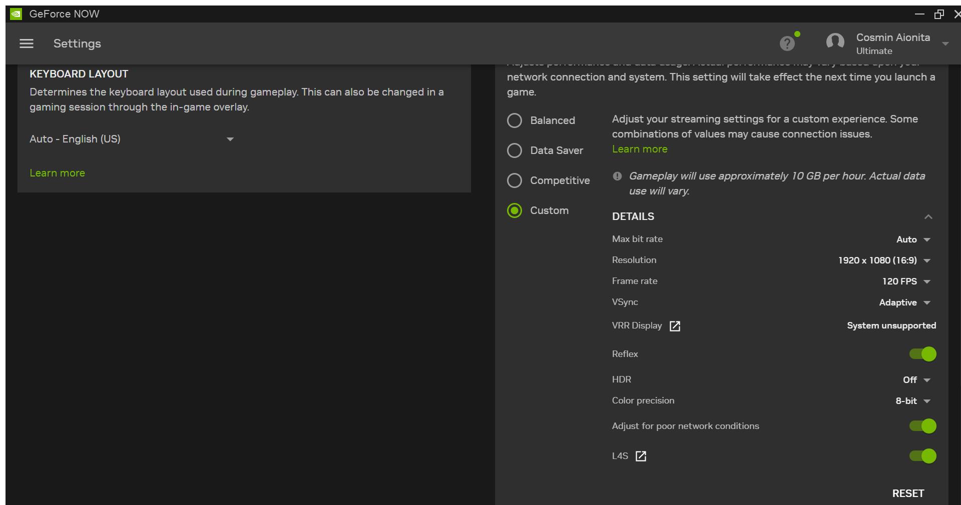This screenshot has height=505, width=961.
Task: Open L4S external link icon
Action: point(641,456)
